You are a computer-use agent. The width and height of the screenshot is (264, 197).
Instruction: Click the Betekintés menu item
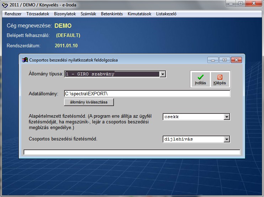[112, 14]
